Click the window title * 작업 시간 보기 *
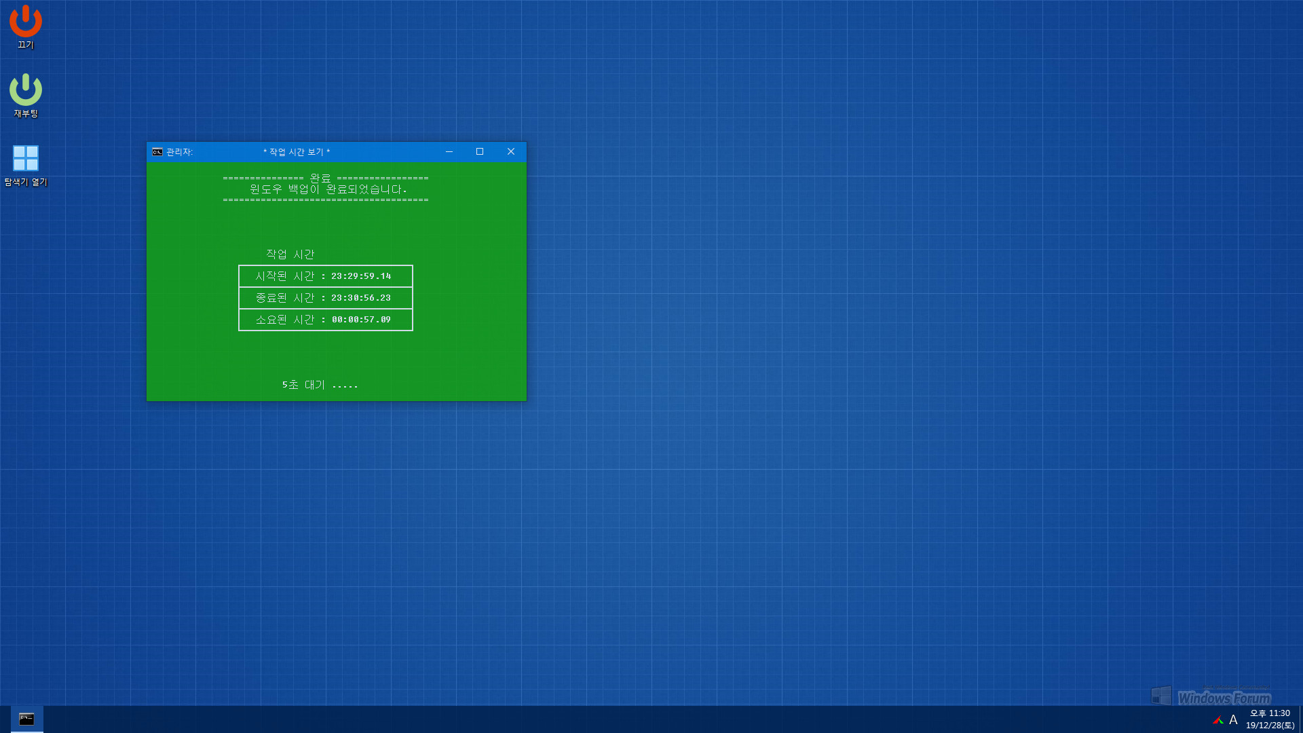 [x=297, y=152]
